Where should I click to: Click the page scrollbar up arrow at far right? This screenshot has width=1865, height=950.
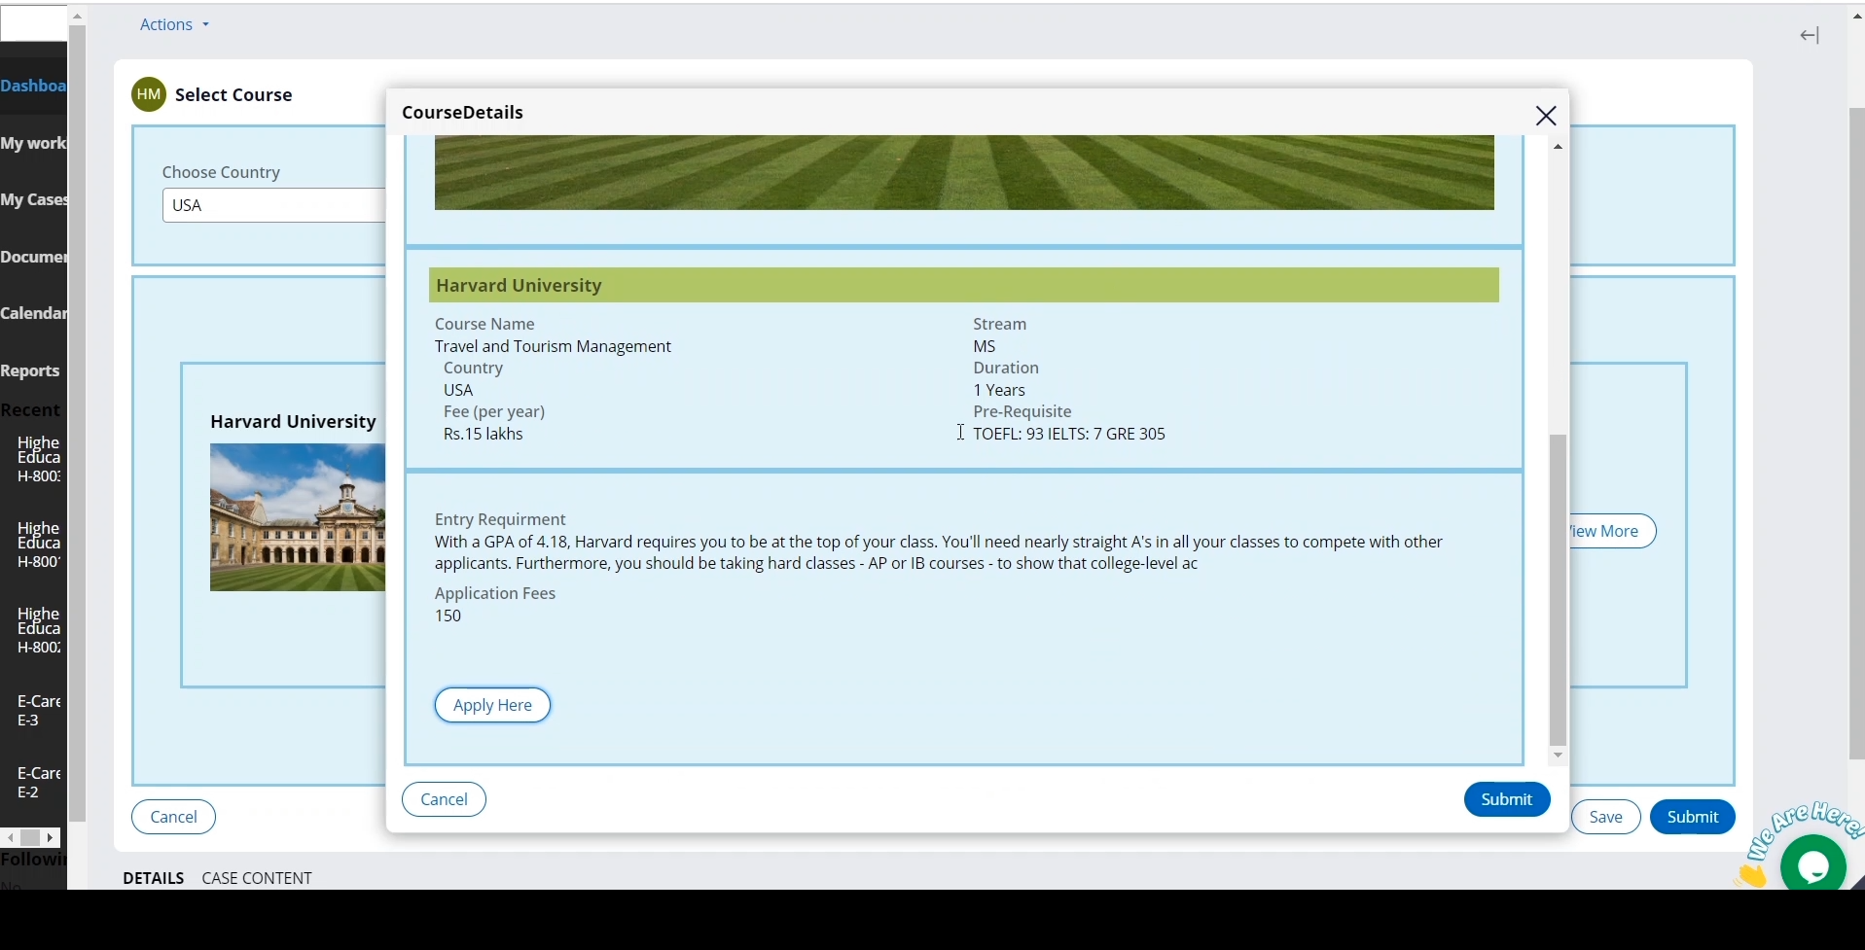pos(1856,16)
